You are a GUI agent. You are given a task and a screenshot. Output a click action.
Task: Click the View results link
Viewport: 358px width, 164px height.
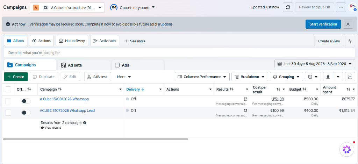[53, 128]
